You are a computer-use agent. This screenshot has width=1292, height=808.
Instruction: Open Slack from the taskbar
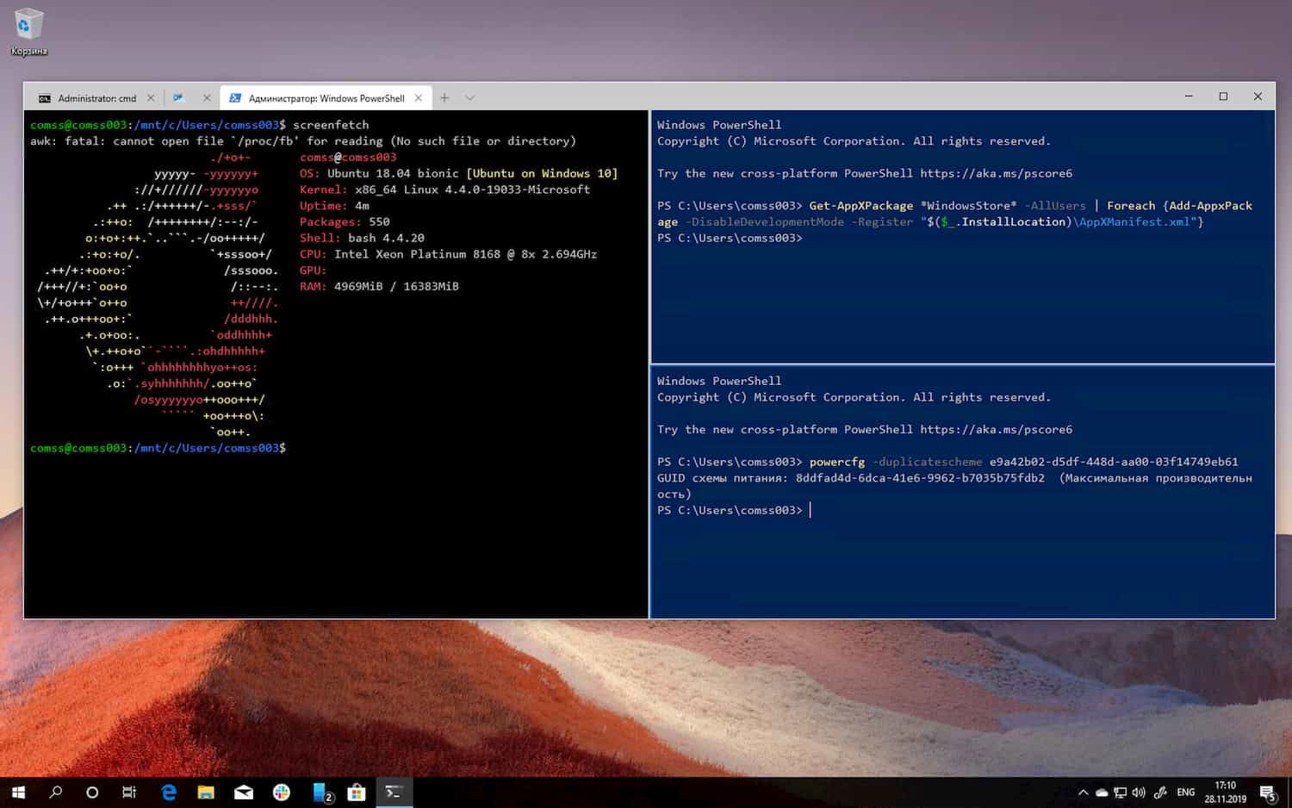coord(282,792)
